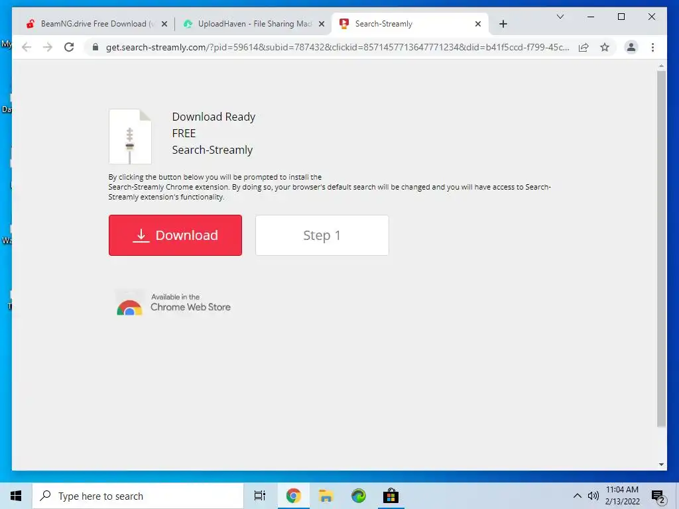Viewport: 679px width, 509px height.
Task: Open the clock showing 11:04 AM
Action: coord(622,496)
